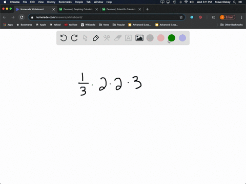Go back to previous page
This screenshot has width=246, height=184.
coord(5,17)
